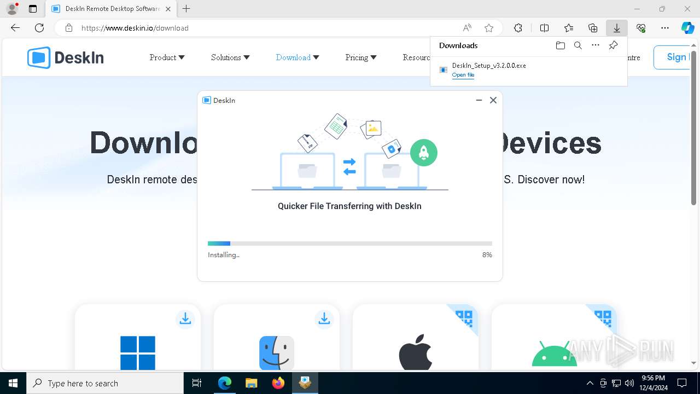Image resolution: width=700 pixels, height=394 pixels.
Task: Open more options in Downloads panel
Action: click(x=596, y=45)
